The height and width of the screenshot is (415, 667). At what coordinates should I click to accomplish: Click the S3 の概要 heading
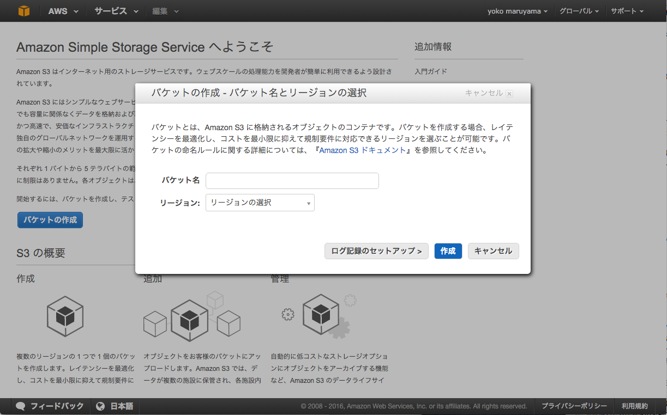[x=41, y=253]
